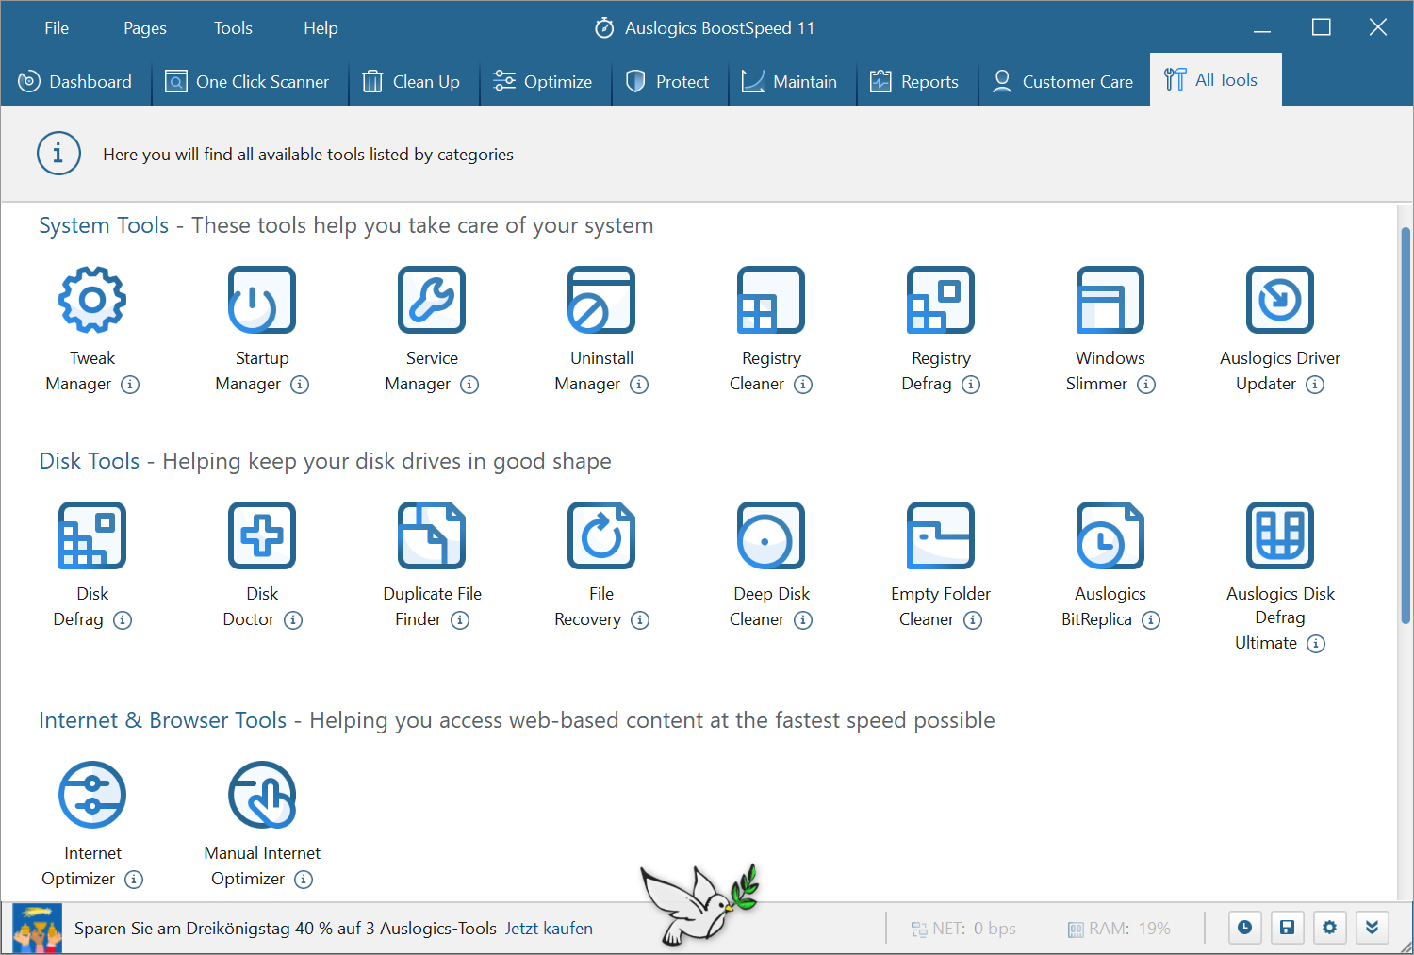Viewport: 1414px width, 955px height.
Task: Open Duplicate File Finder
Action: click(432, 535)
